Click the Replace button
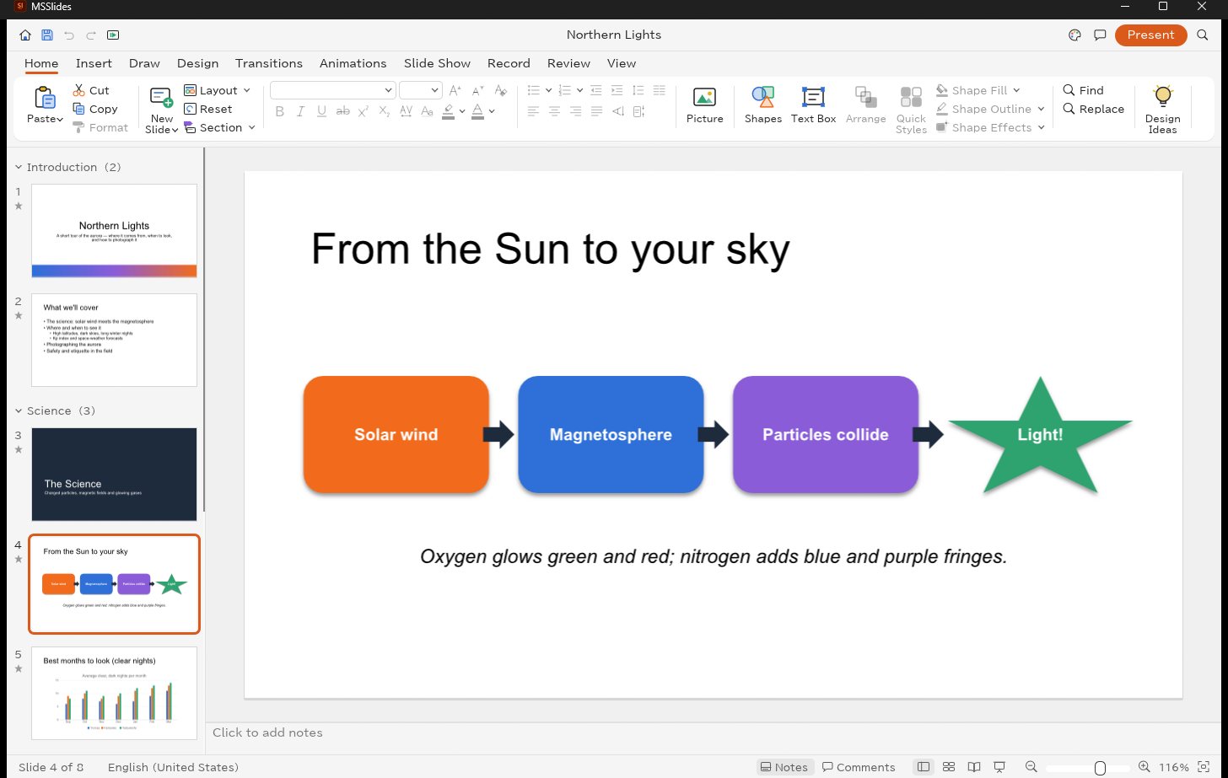1228x778 pixels. click(x=1094, y=109)
